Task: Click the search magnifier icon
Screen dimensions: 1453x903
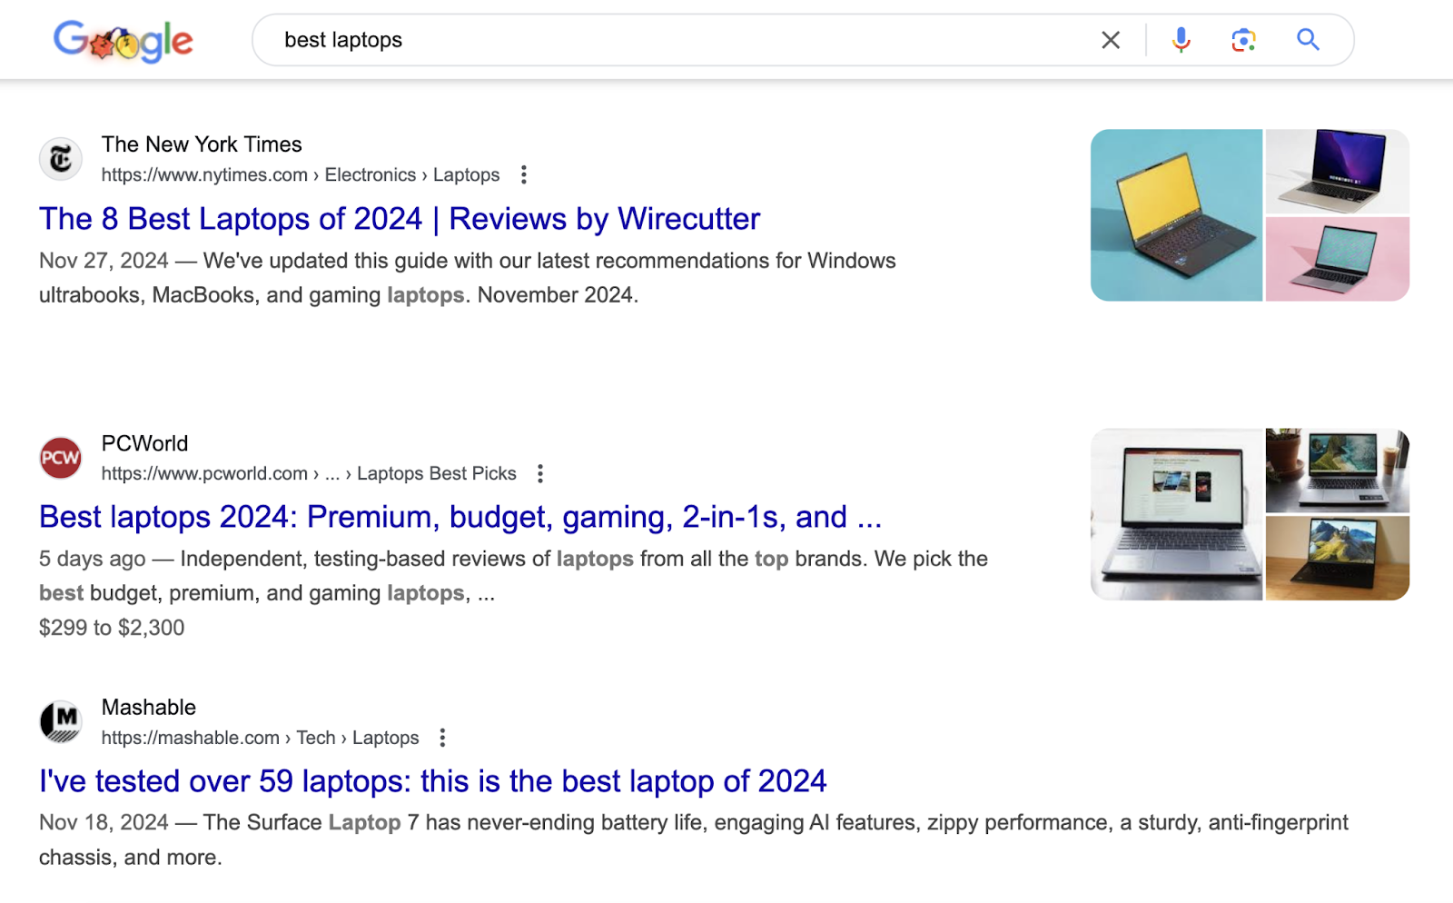Action: tap(1308, 40)
